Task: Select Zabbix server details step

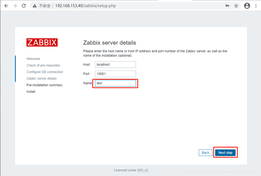Action: tap(41, 78)
